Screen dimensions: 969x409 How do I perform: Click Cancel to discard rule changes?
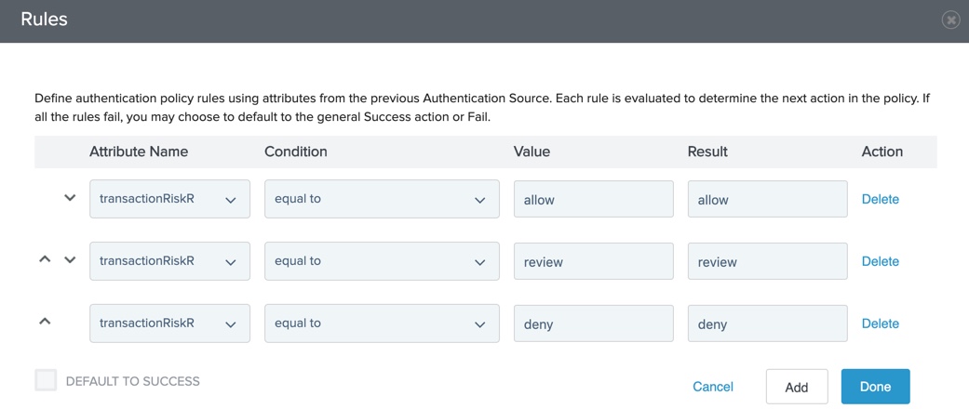click(x=713, y=387)
